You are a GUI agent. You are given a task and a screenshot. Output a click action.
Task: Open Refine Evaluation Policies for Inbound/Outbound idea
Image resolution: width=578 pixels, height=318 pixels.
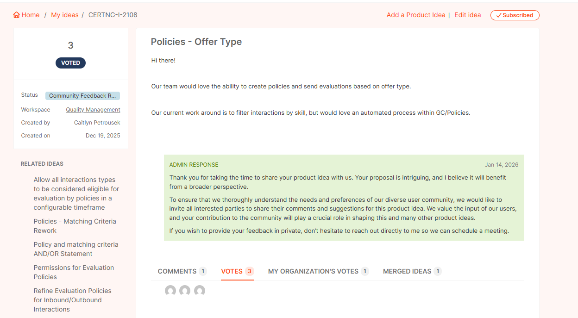[x=72, y=300]
